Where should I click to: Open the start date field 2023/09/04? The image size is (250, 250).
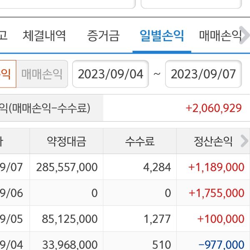tap(110, 74)
